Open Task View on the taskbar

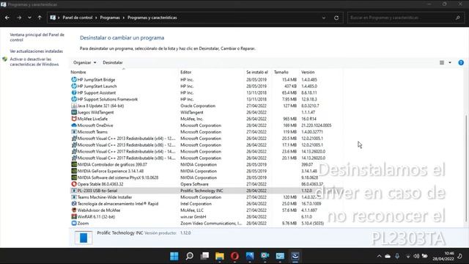[204, 256]
